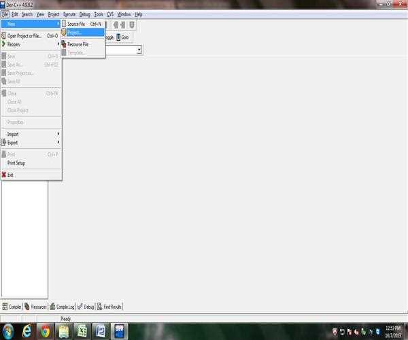Open the Find Results tab

[109, 307]
